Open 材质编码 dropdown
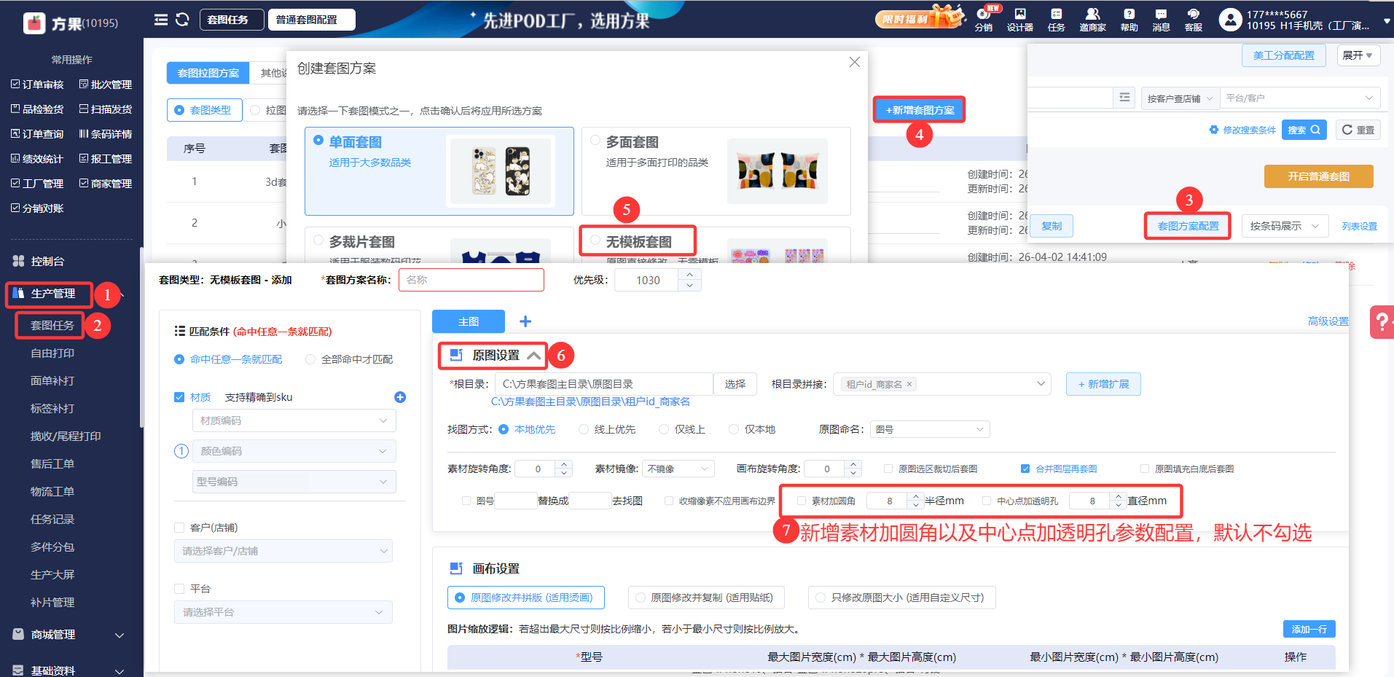This screenshot has height=677, width=1394. point(294,420)
